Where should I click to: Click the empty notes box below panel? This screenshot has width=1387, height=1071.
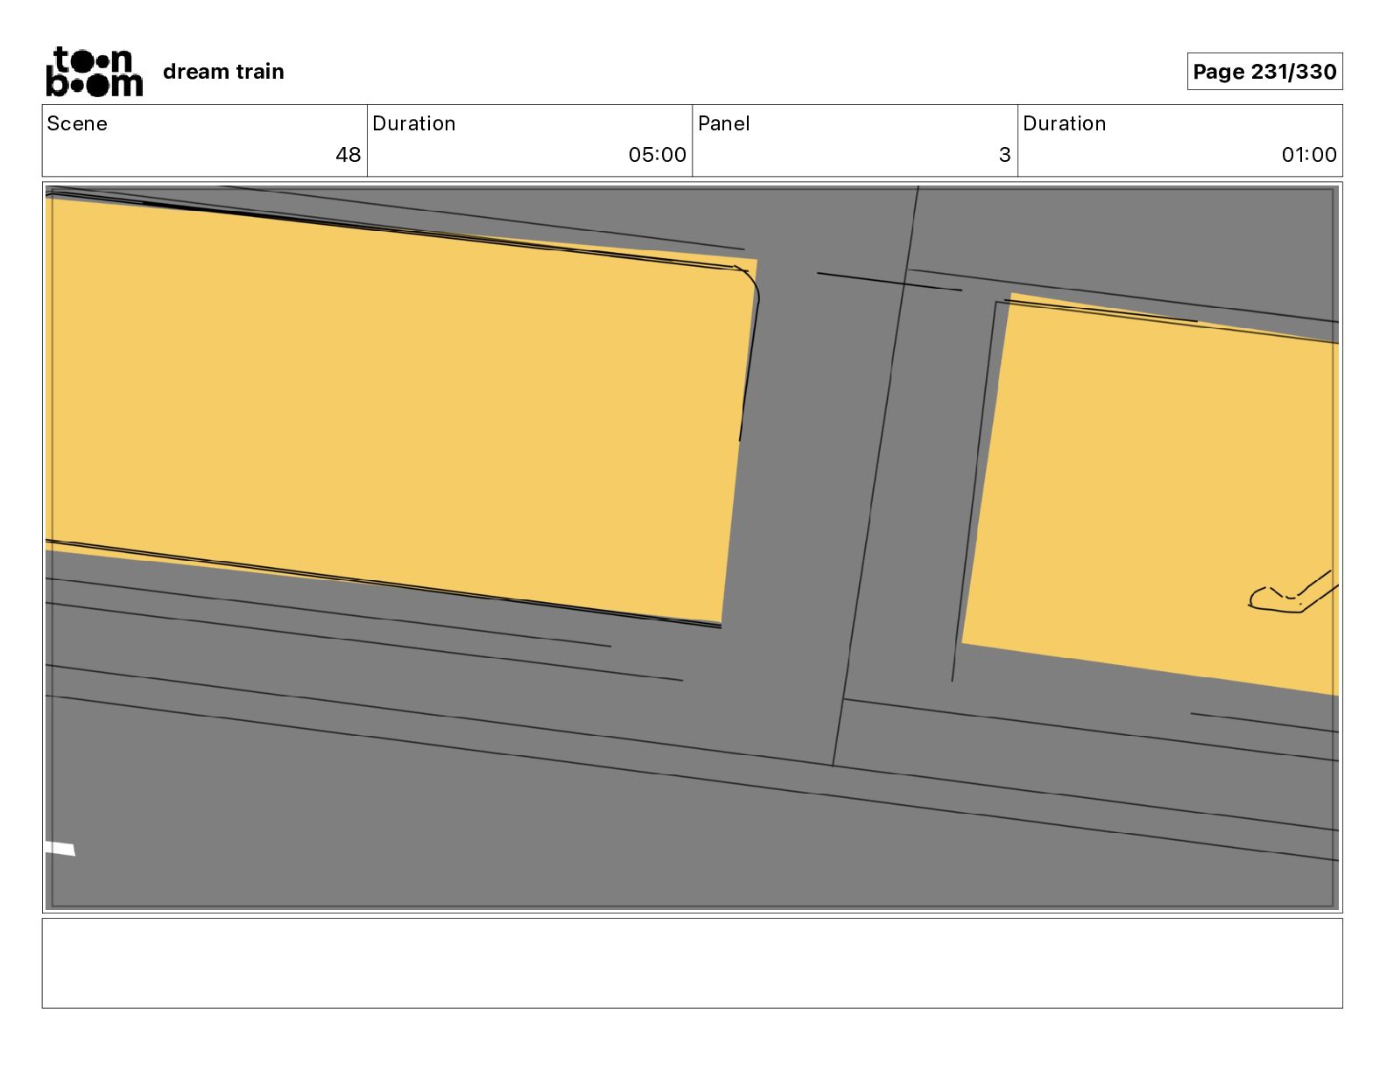coord(692,962)
